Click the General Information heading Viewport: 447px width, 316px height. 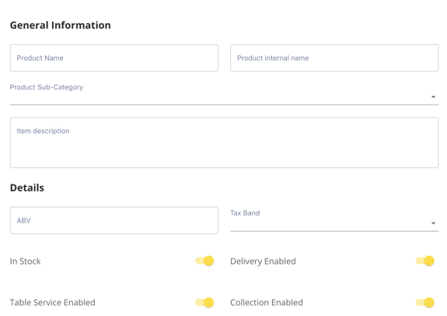(x=61, y=25)
